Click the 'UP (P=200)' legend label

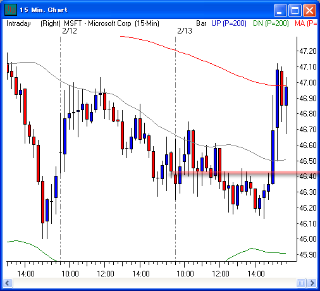tap(229, 23)
